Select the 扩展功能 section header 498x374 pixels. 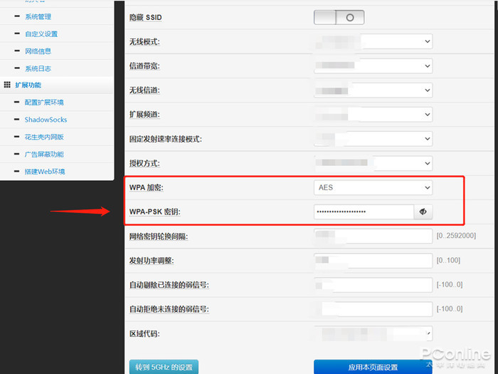28,85
